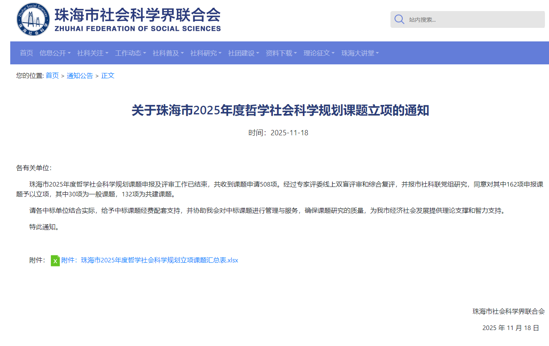
Task: Click the 正文 breadcrumb link
Action: click(108, 75)
